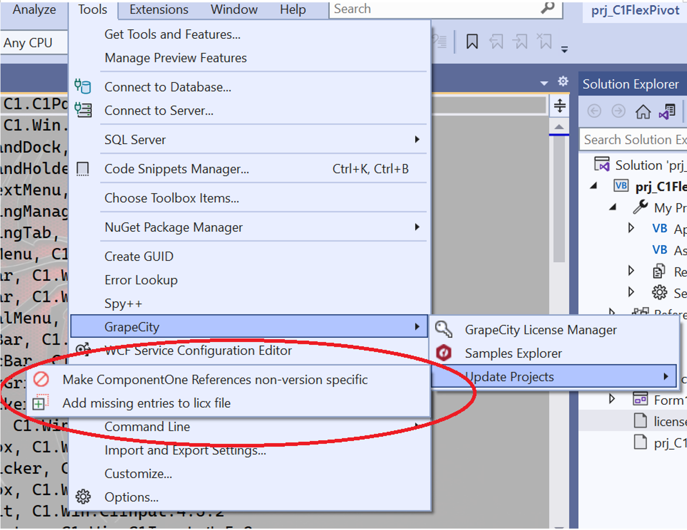
Task: Expand the NuGet Package Manager submenu
Action: coord(250,228)
